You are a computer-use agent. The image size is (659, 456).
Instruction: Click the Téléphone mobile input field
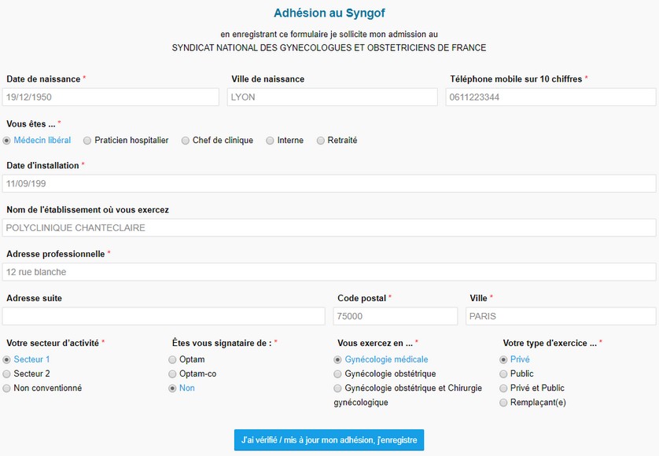(551, 97)
